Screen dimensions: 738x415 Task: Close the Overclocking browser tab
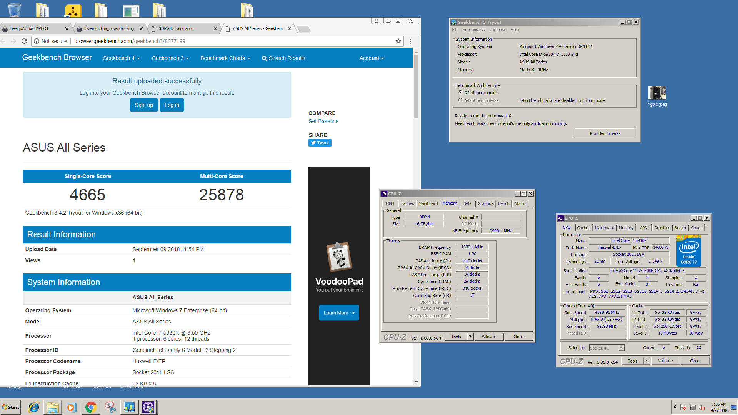point(141,29)
